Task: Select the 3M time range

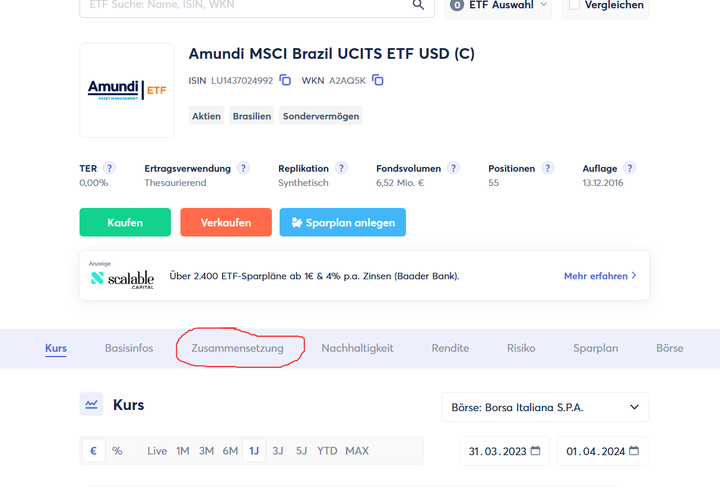Action: point(207,451)
